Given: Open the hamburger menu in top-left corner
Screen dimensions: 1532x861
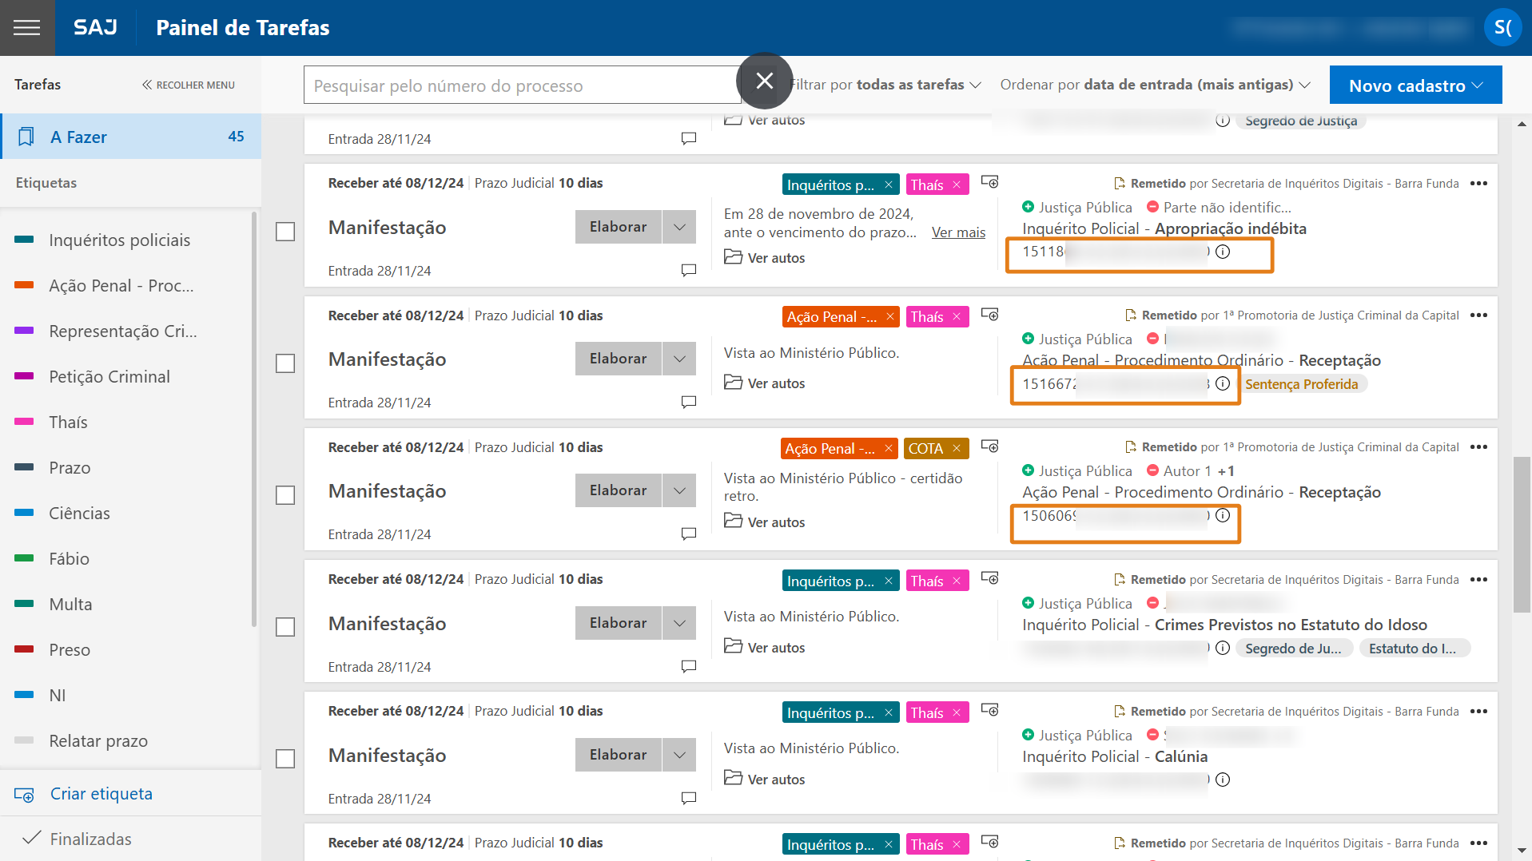Looking at the screenshot, I should [x=26, y=28].
